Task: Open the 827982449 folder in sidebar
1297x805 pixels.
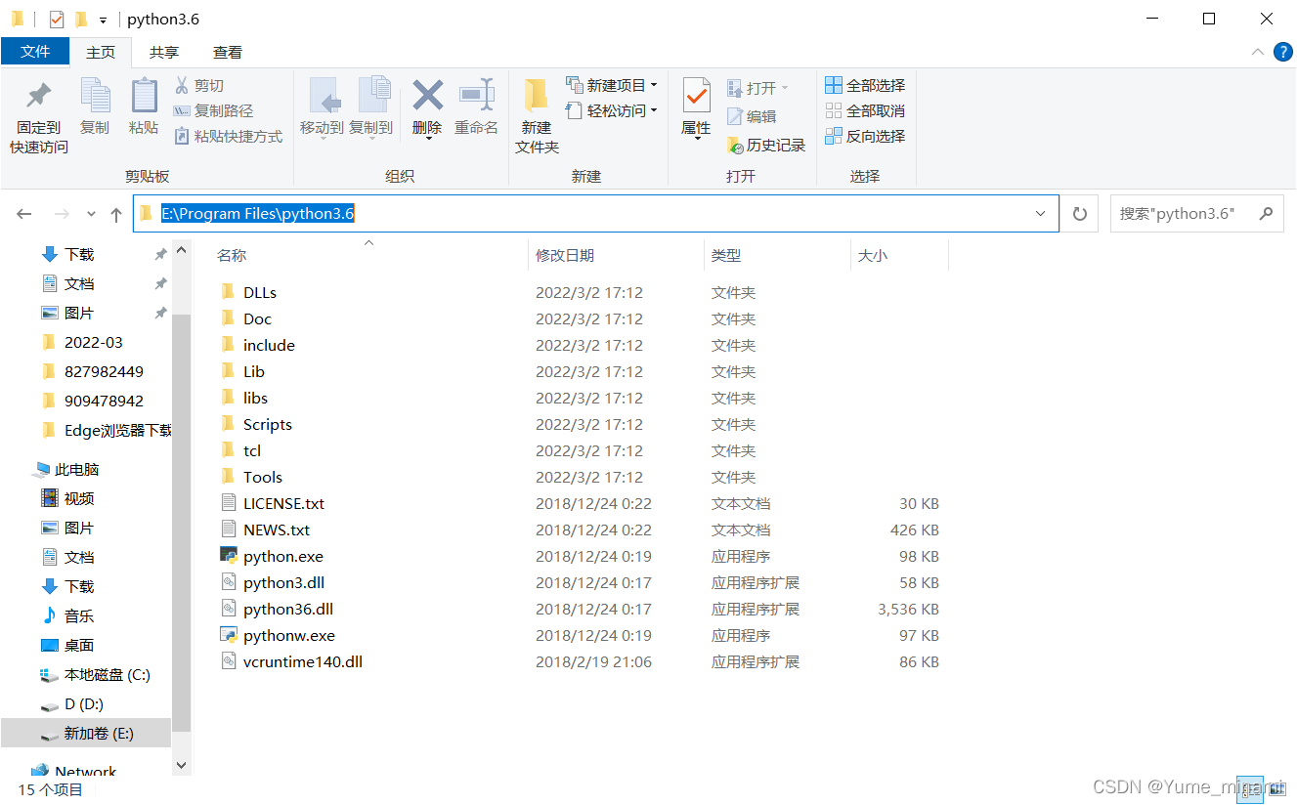Action: (x=104, y=371)
